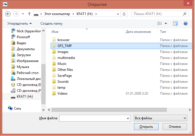Click the Back navigation arrow

click(x=8, y=14)
